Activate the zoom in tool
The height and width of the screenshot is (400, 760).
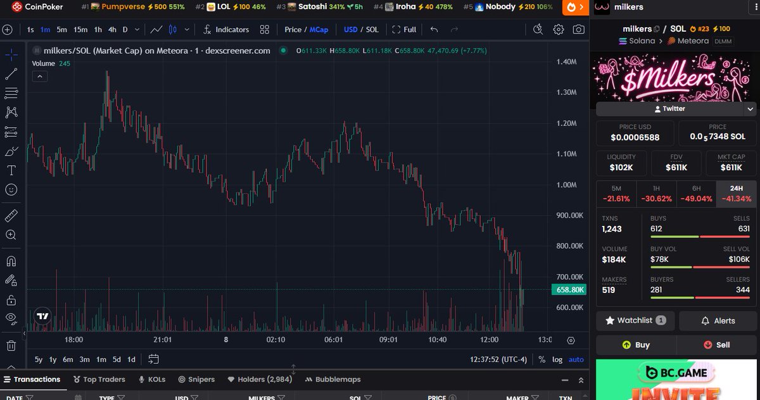pyautogui.click(x=11, y=235)
